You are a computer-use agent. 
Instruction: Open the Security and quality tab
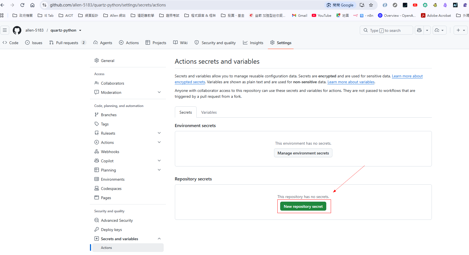[x=215, y=43]
